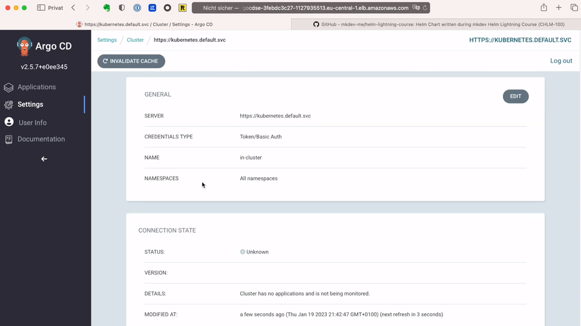Open Documentation in the sidebar

41,139
